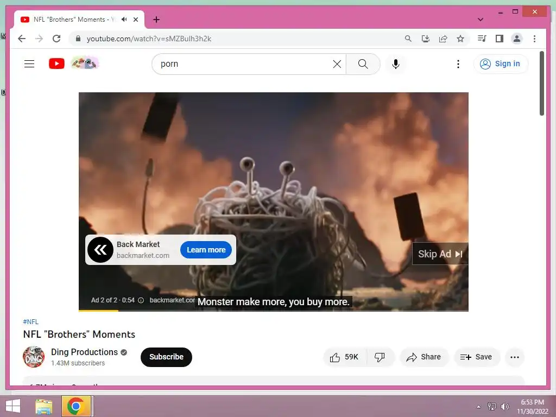Go back in Chrome
The height and width of the screenshot is (417, 556).
(x=22, y=39)
